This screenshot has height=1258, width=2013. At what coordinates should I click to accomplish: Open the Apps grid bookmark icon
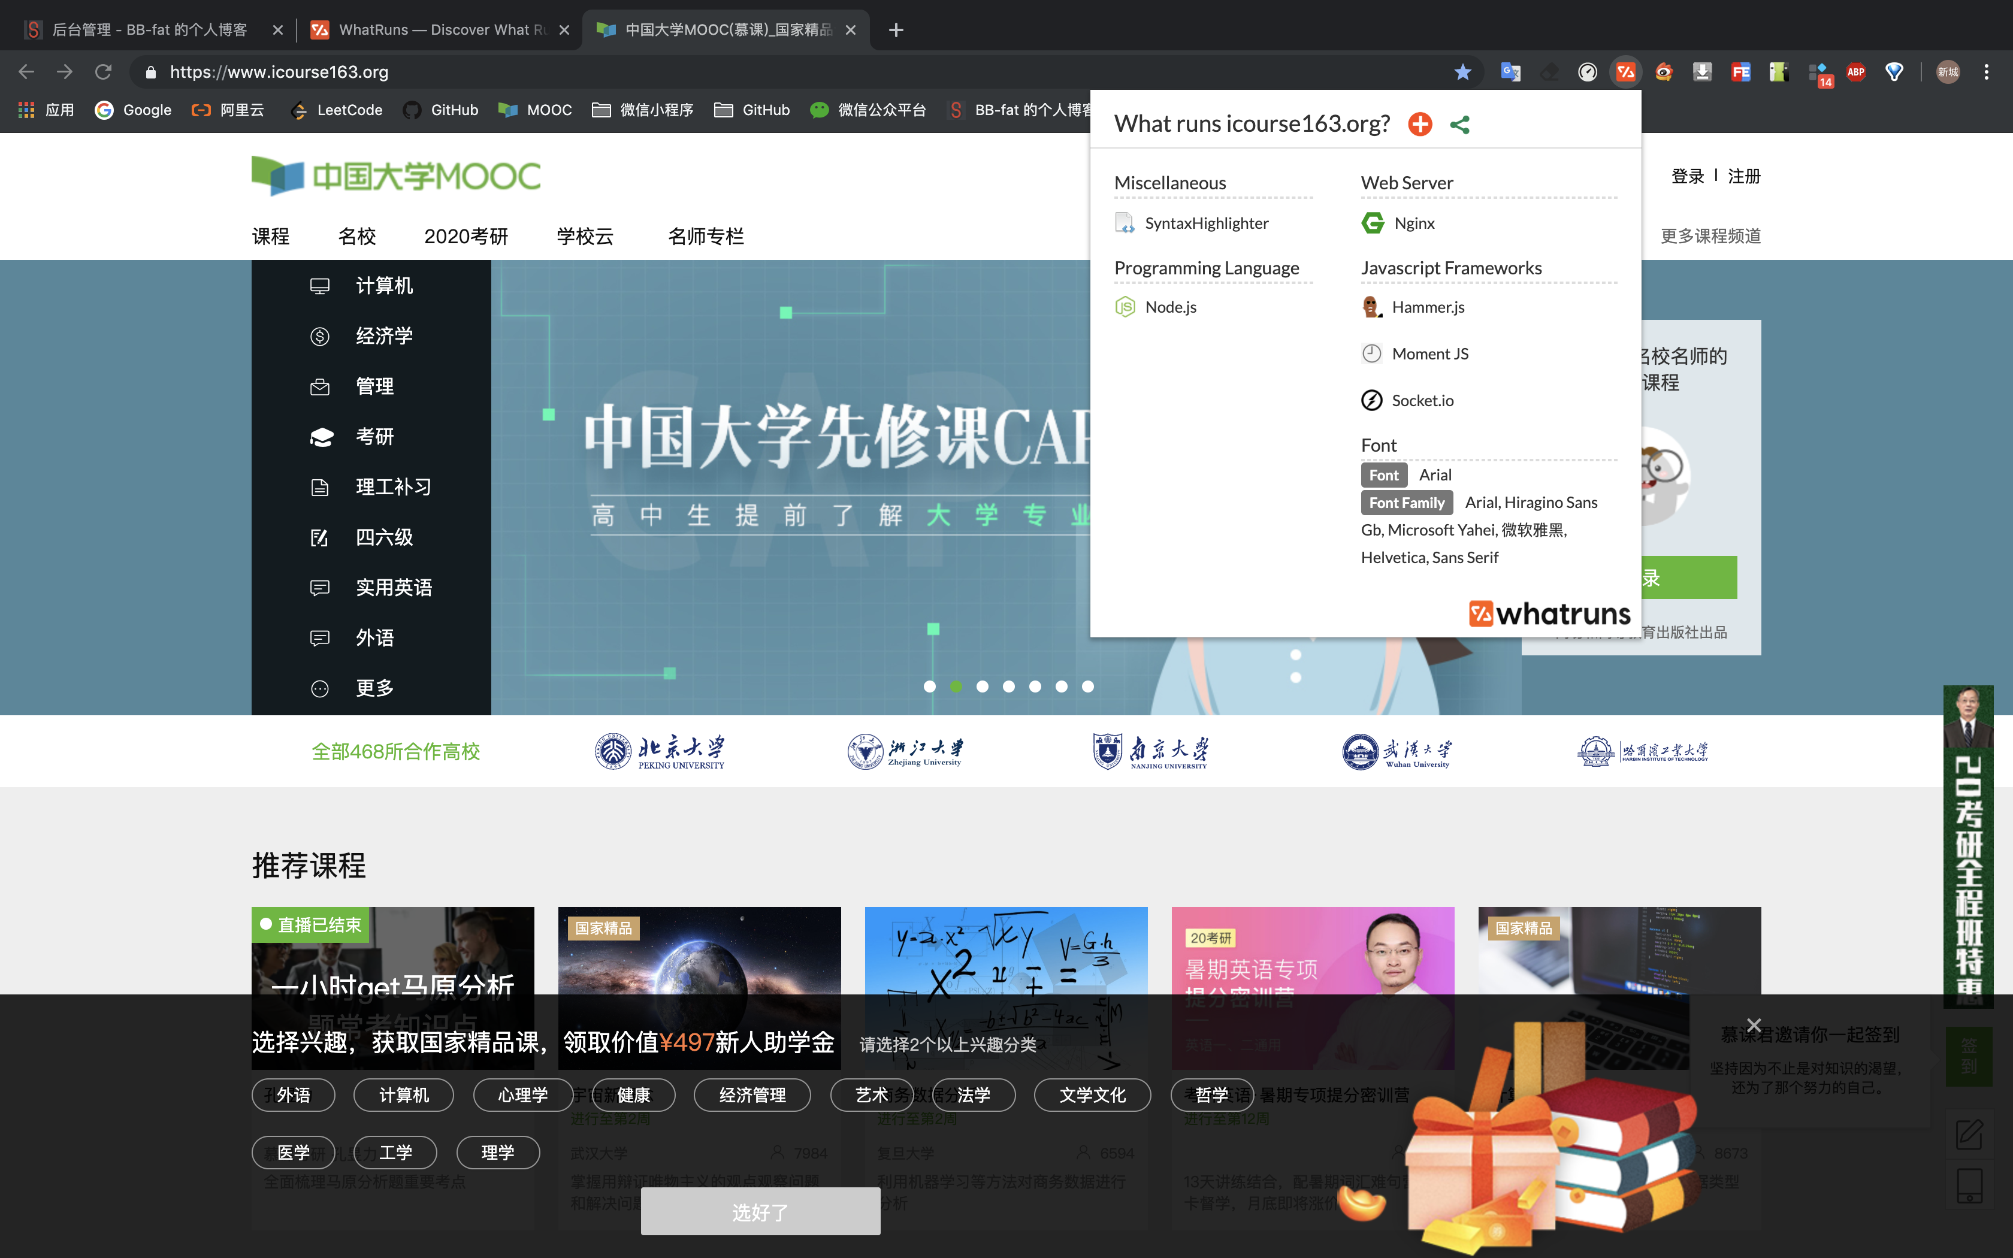pyautogui.click(x=26, y=110)
